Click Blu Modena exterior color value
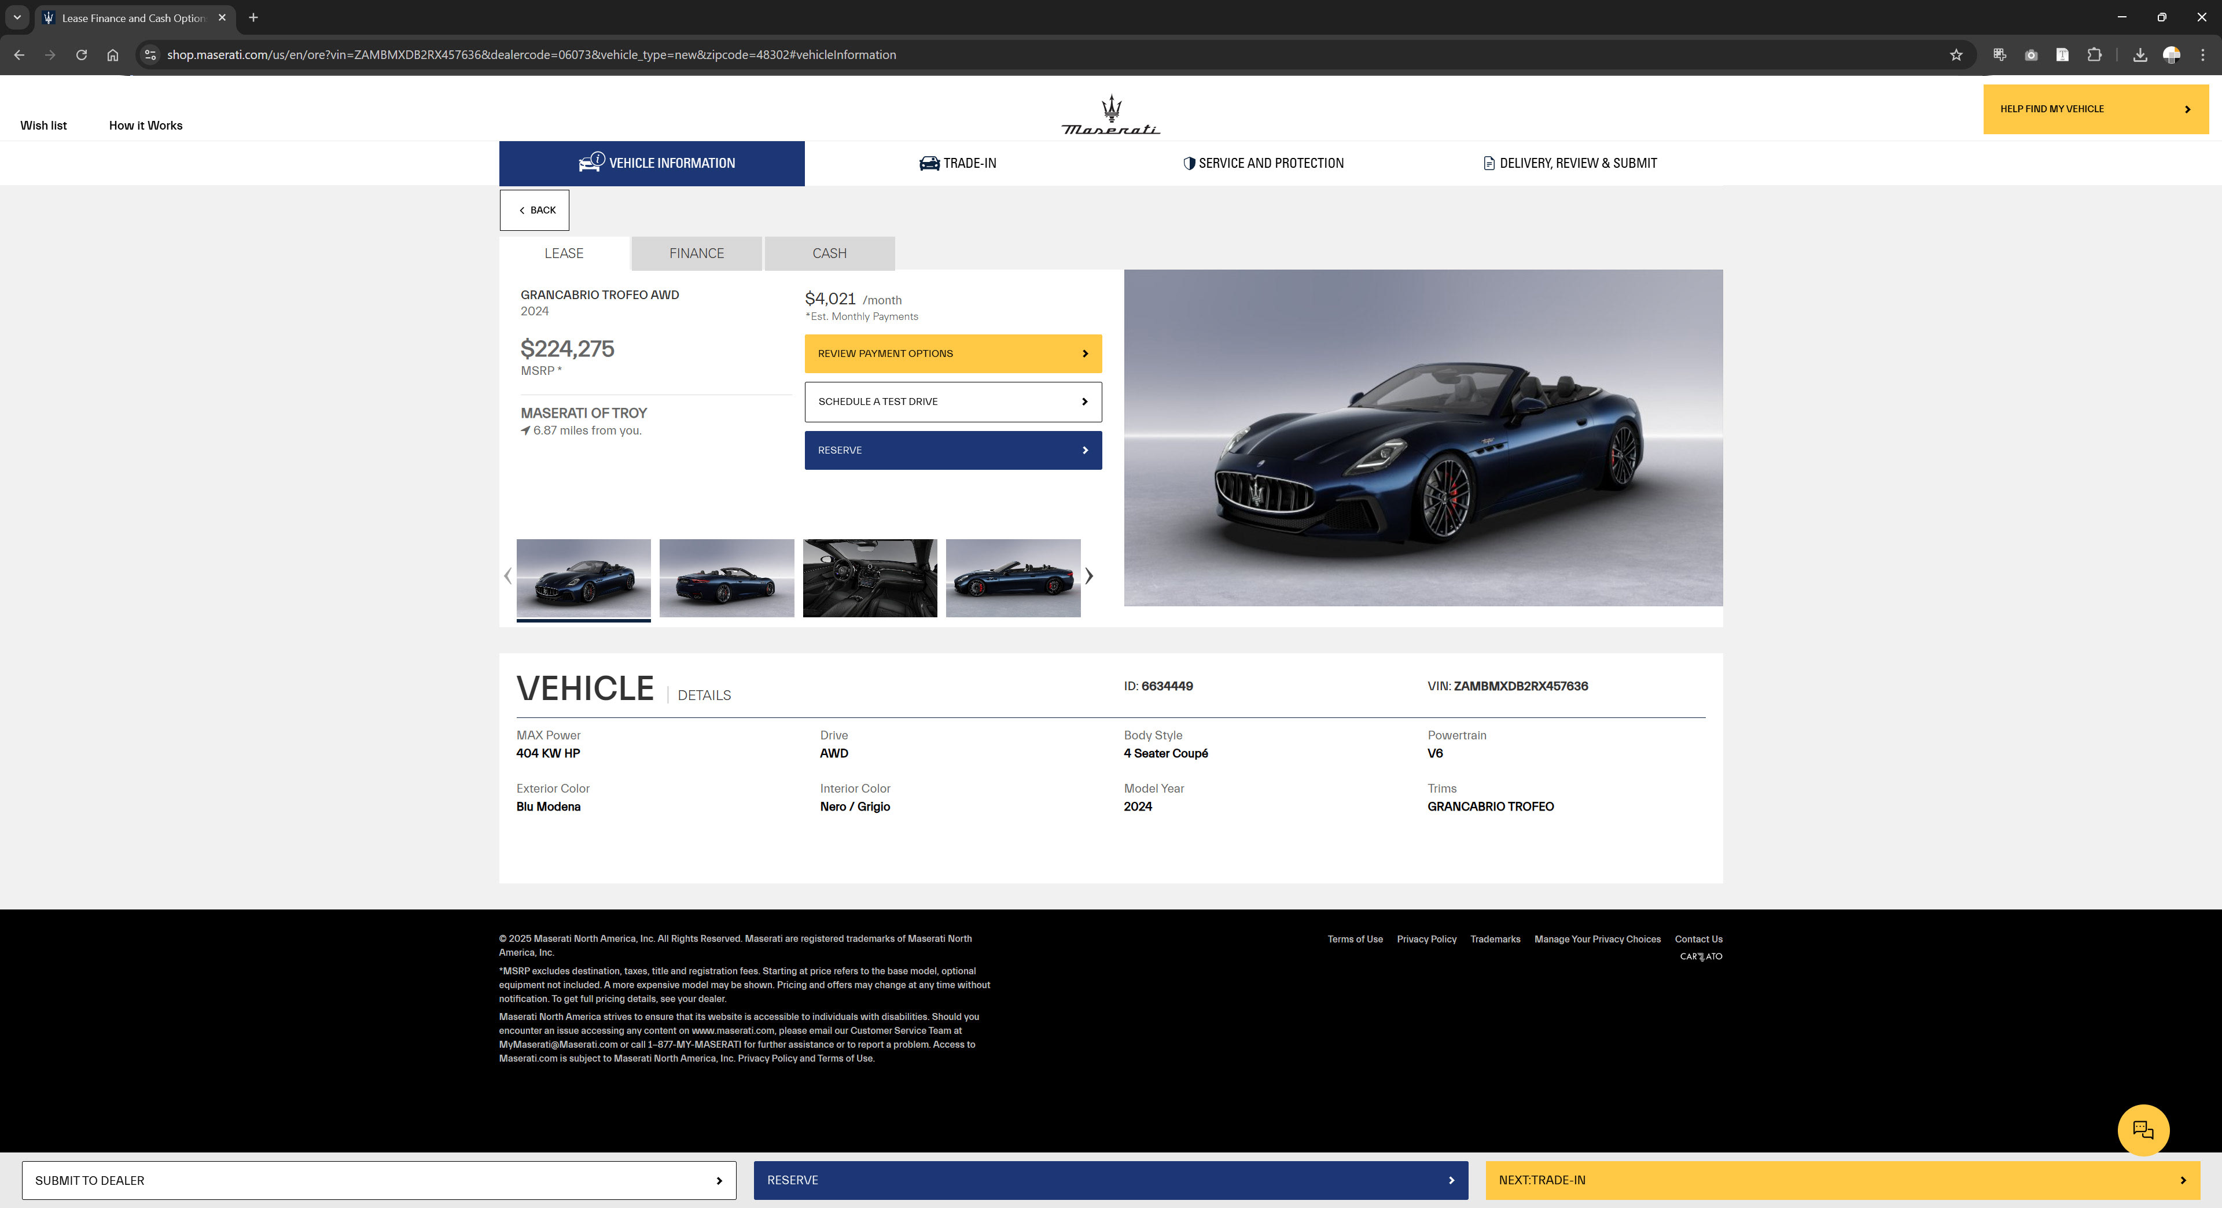2222x1208 pixels. tap(549, 806)
